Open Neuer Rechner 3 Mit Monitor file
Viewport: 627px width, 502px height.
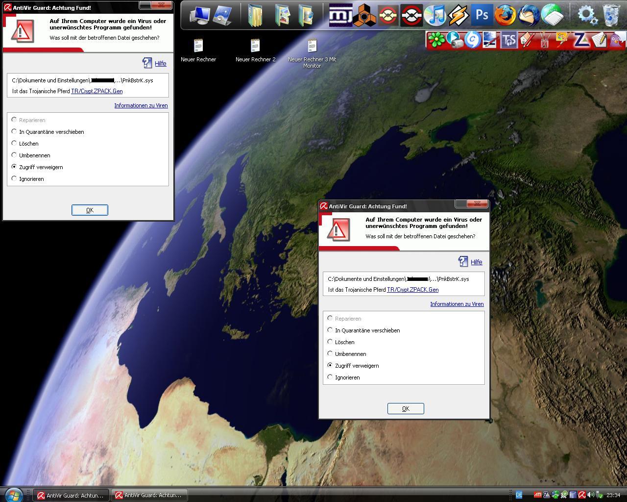pos(312,54)
